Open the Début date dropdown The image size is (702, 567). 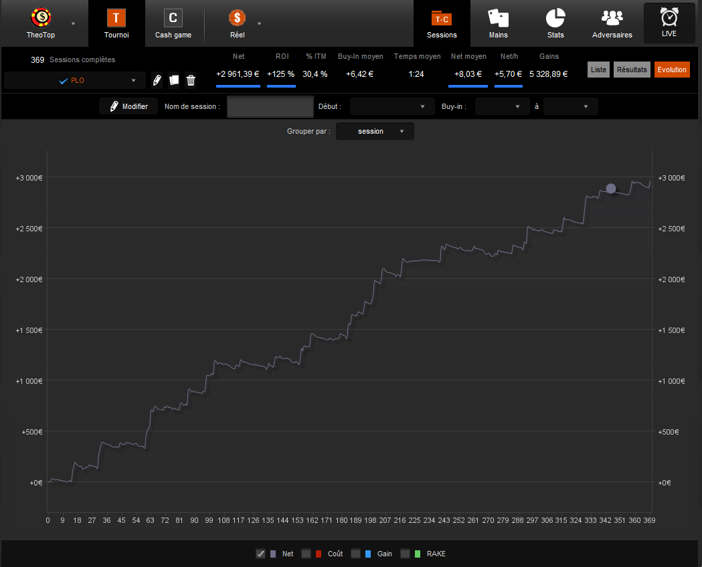click(392, 106)
